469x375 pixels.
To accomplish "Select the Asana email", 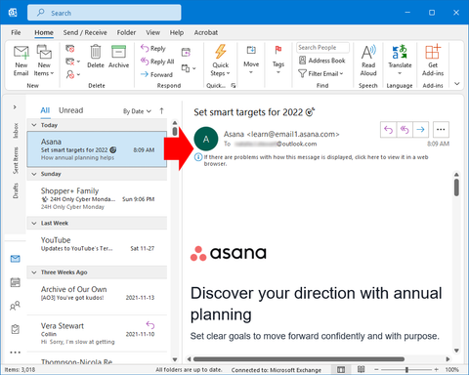I will pyautogui.click(x=97, y=149).
